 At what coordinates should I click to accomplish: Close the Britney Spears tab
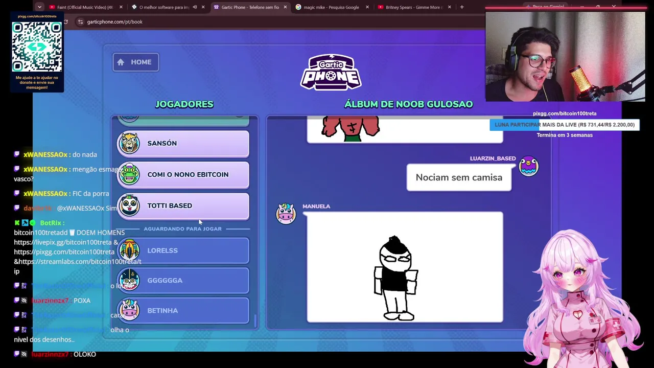coord(449,7)
